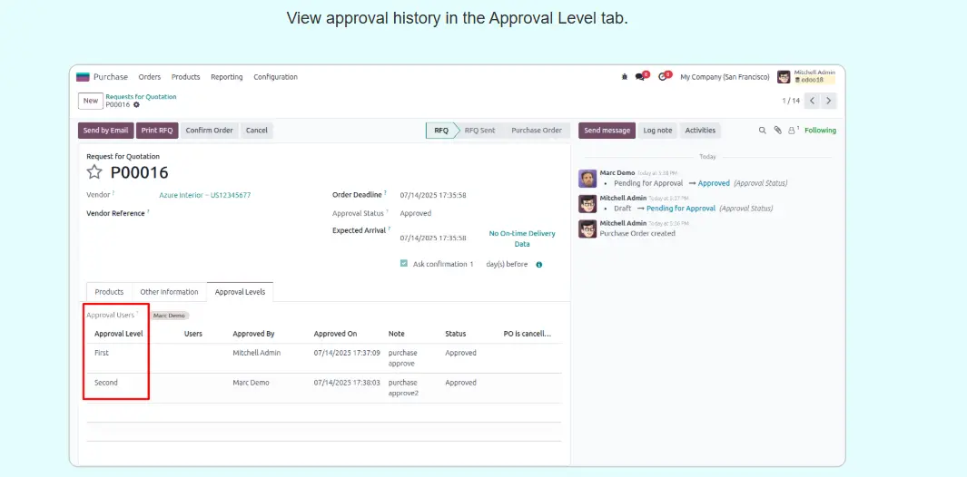Open the debug bug icon in top bar
This screenshot has width=967, height=477.
625,77
